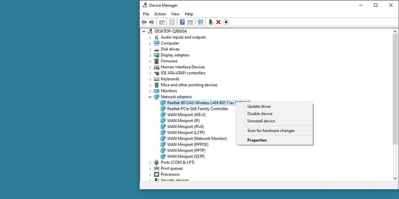
Task: Select the Ports (COM & LPT) icon
Action: point(157,162)
